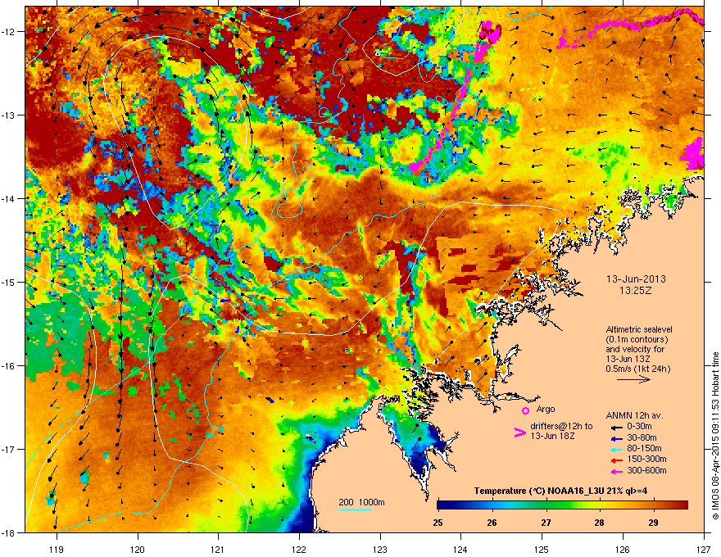Click the colorbar tick label '26'

(x=492, y=523)
